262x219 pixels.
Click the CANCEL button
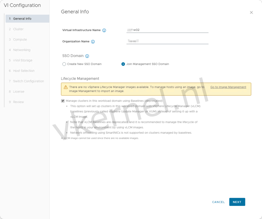[218, 202]
